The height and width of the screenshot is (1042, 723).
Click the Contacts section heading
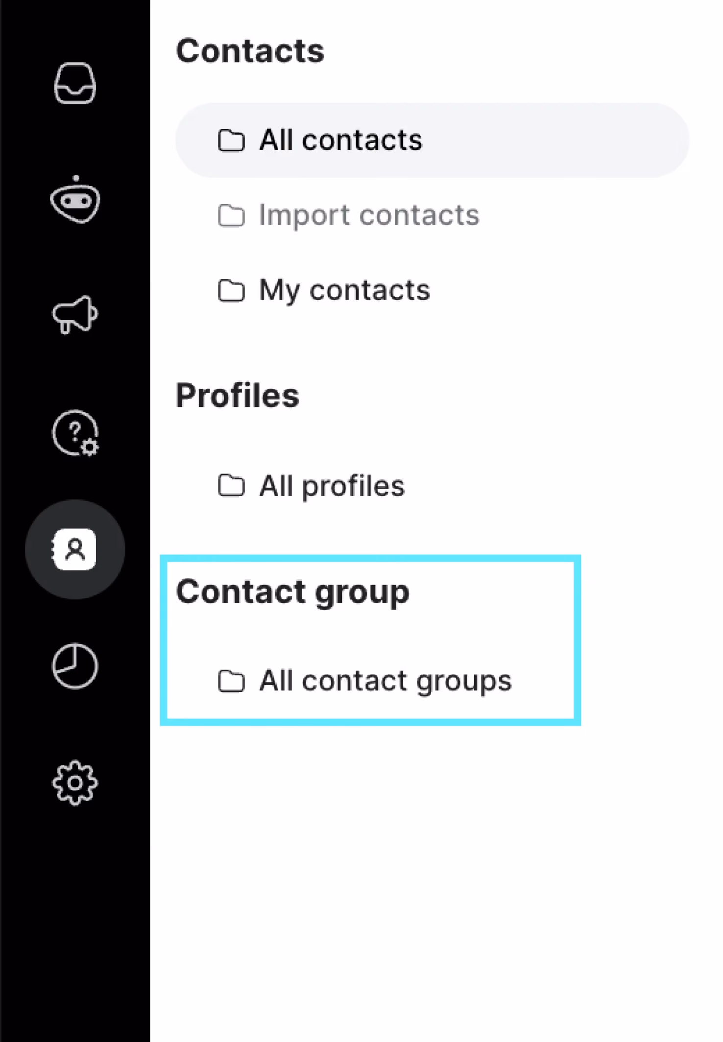[250, 51]
